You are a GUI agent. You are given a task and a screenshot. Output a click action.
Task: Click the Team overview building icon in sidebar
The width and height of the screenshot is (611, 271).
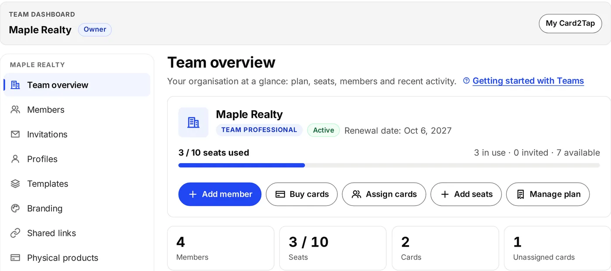click(15, 85)
